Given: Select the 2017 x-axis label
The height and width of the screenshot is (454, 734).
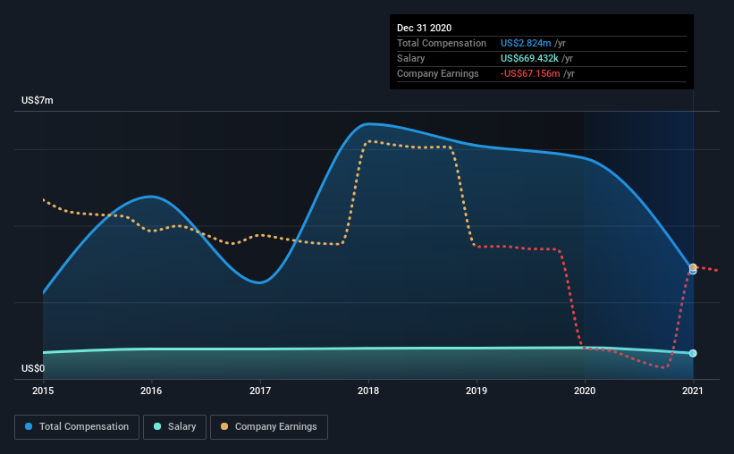Looking at the screenshot, I should [260, 391].
